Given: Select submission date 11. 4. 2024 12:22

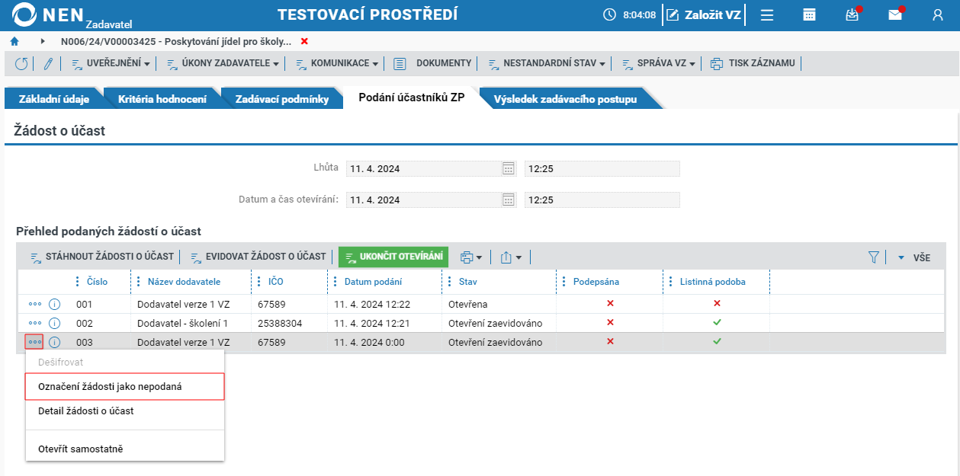Looking at the screenshot, I should (x=385, y=304).
